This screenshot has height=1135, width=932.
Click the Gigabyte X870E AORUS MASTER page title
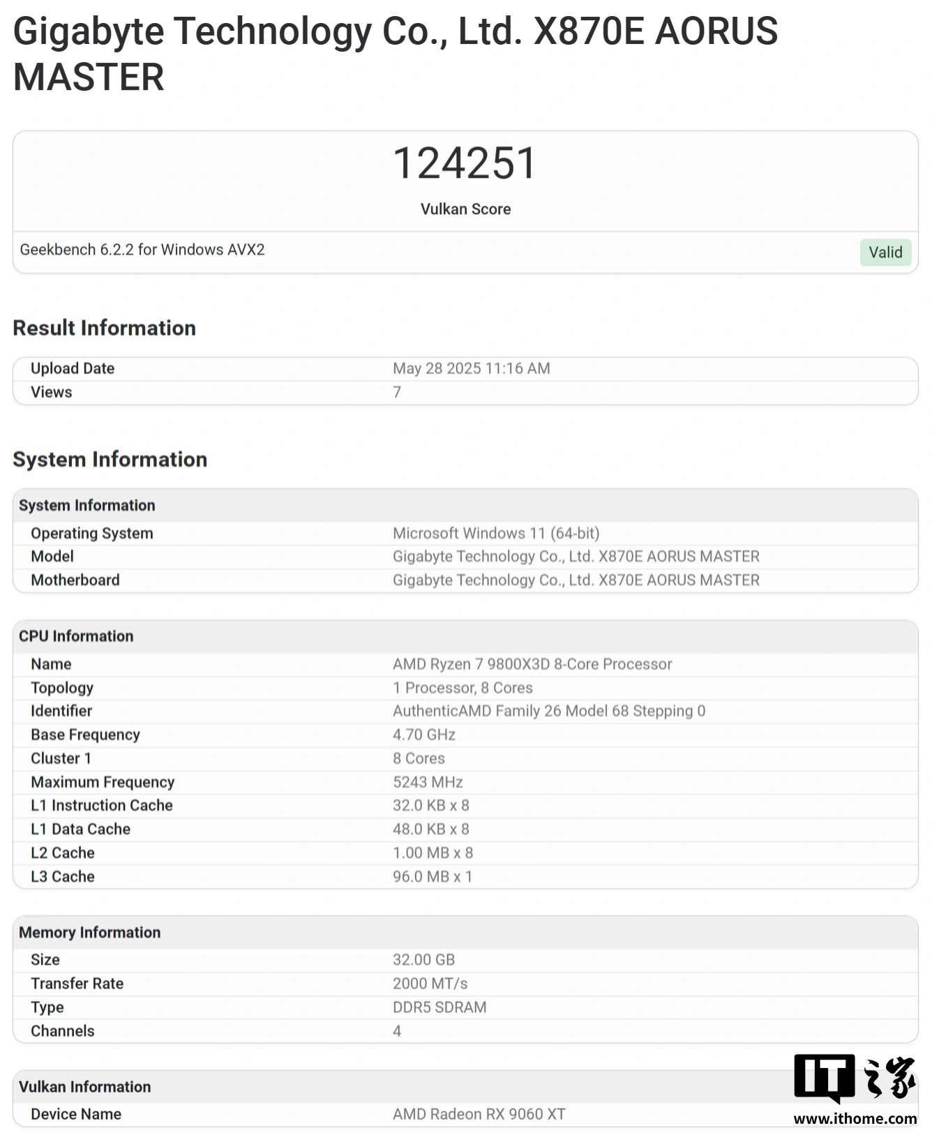pos(396,54)
